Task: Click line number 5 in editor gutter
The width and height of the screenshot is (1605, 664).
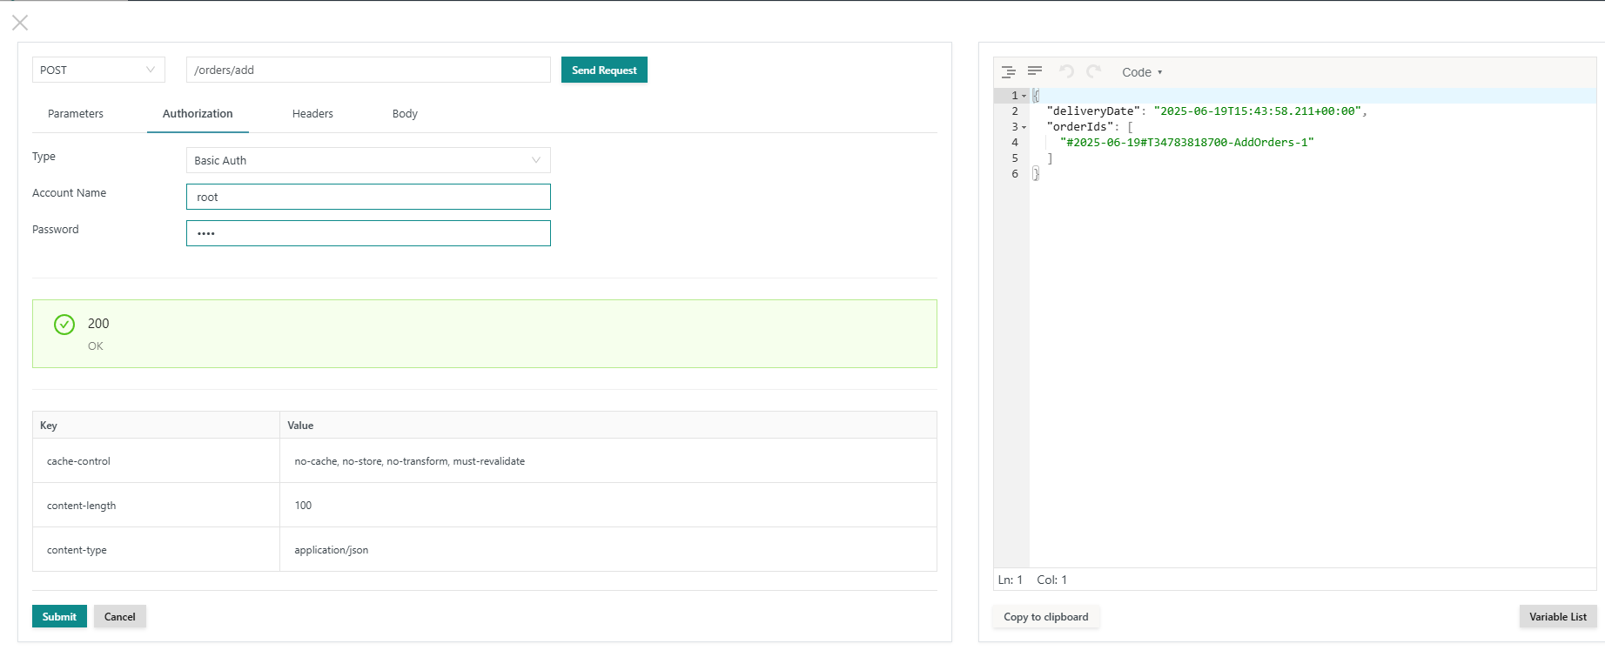Action: [1015, 158]
